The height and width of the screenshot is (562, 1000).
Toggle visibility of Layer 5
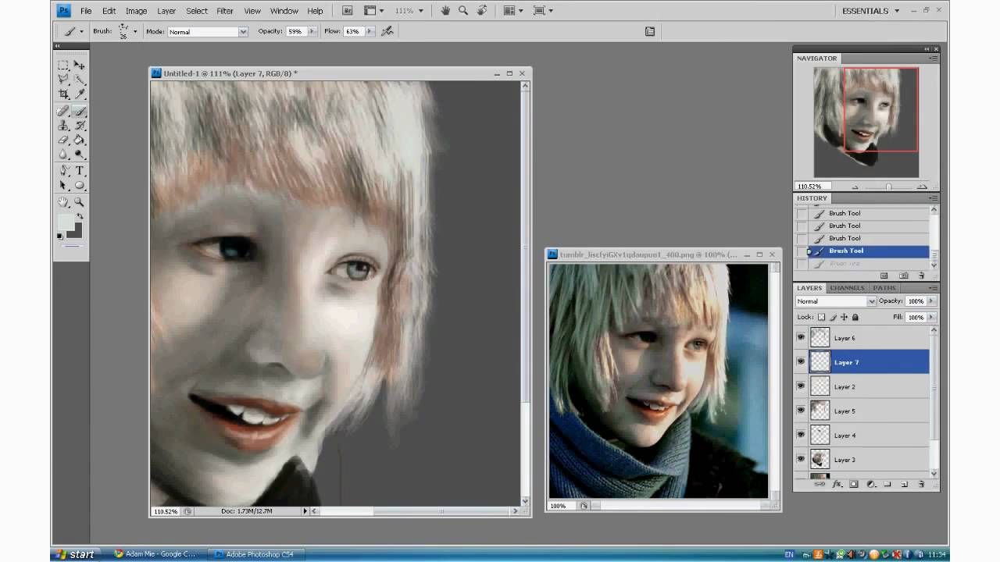801,411
